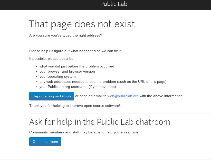This screenshot has width=211, height=160.
Task: Open the Public Lab header link
Action: [114, 4]
